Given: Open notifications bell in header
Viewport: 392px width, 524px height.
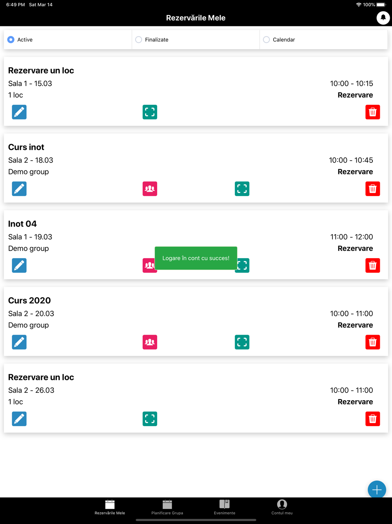Looking at the screenshot, I should pos(383,18).
